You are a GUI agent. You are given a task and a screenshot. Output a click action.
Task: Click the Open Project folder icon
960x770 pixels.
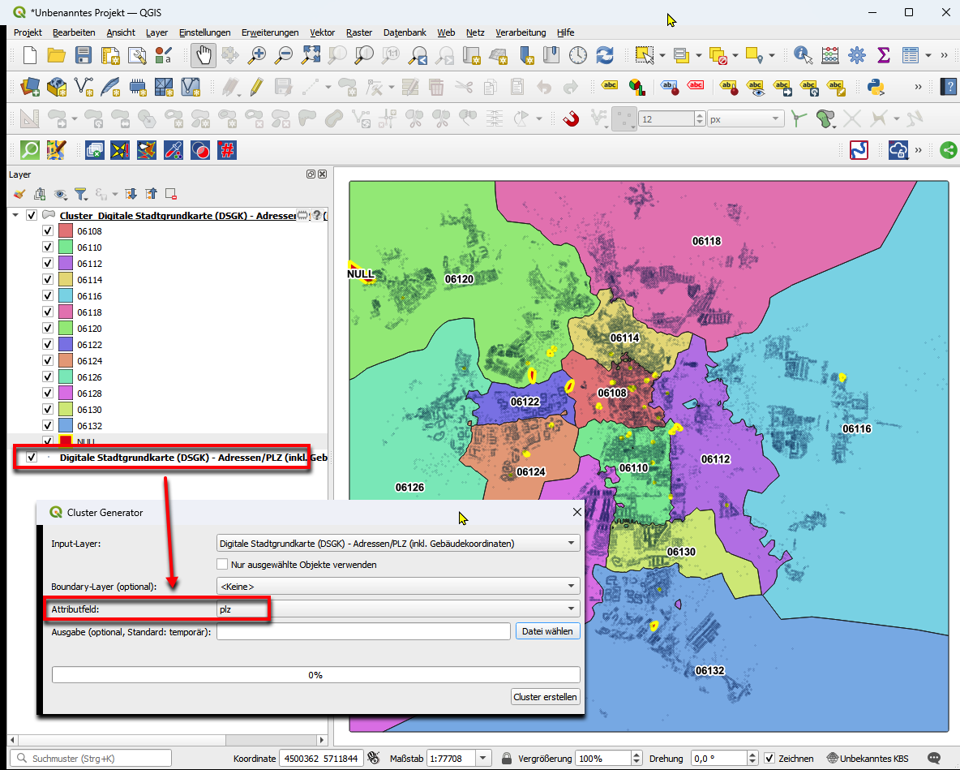click(x=56, y=55)
